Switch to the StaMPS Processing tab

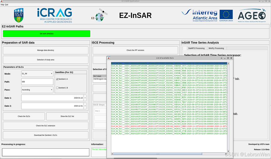pos(196,48)
